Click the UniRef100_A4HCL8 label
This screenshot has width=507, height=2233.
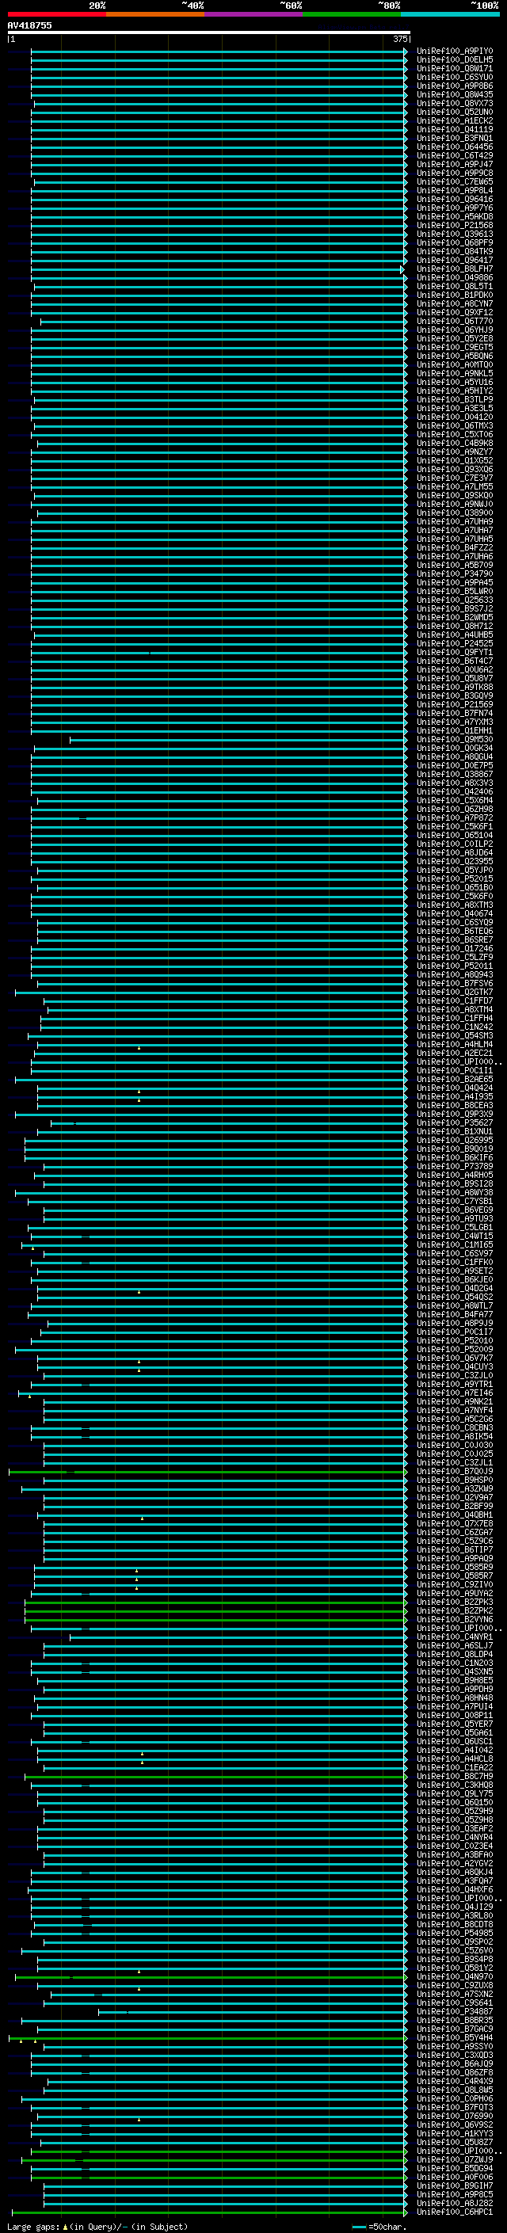pyautogui.click(x=454, y=1759)
